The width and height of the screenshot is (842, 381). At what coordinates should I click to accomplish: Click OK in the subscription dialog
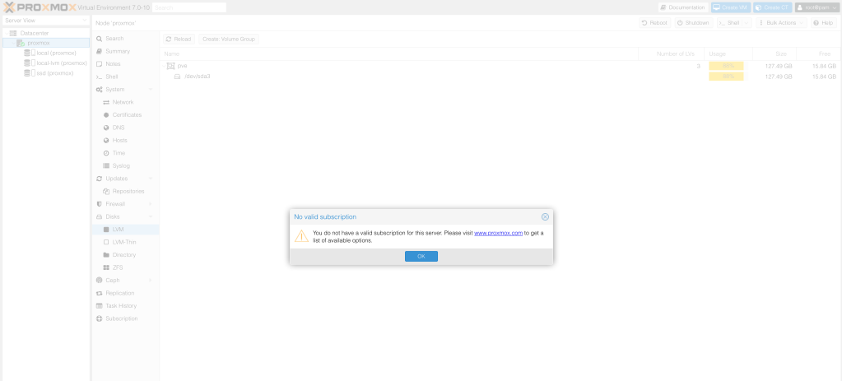click(x=421, y=257)
